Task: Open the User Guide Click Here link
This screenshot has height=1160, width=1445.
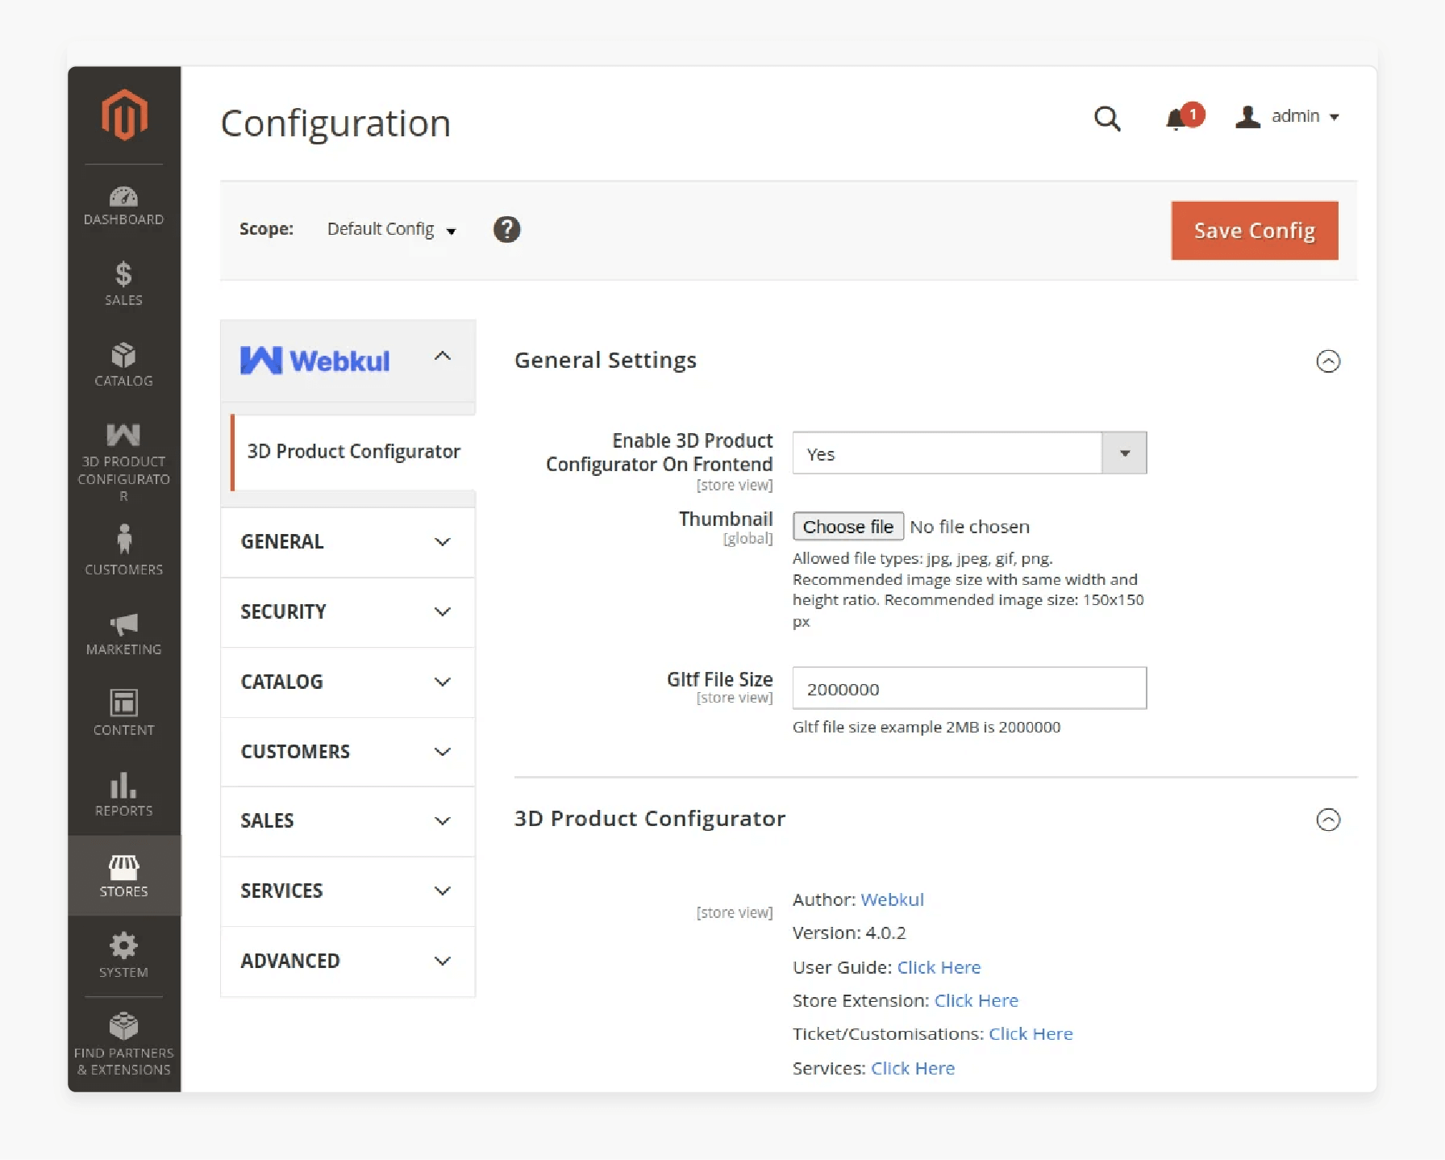Action: pyautogui.click(x=939, y=967)
